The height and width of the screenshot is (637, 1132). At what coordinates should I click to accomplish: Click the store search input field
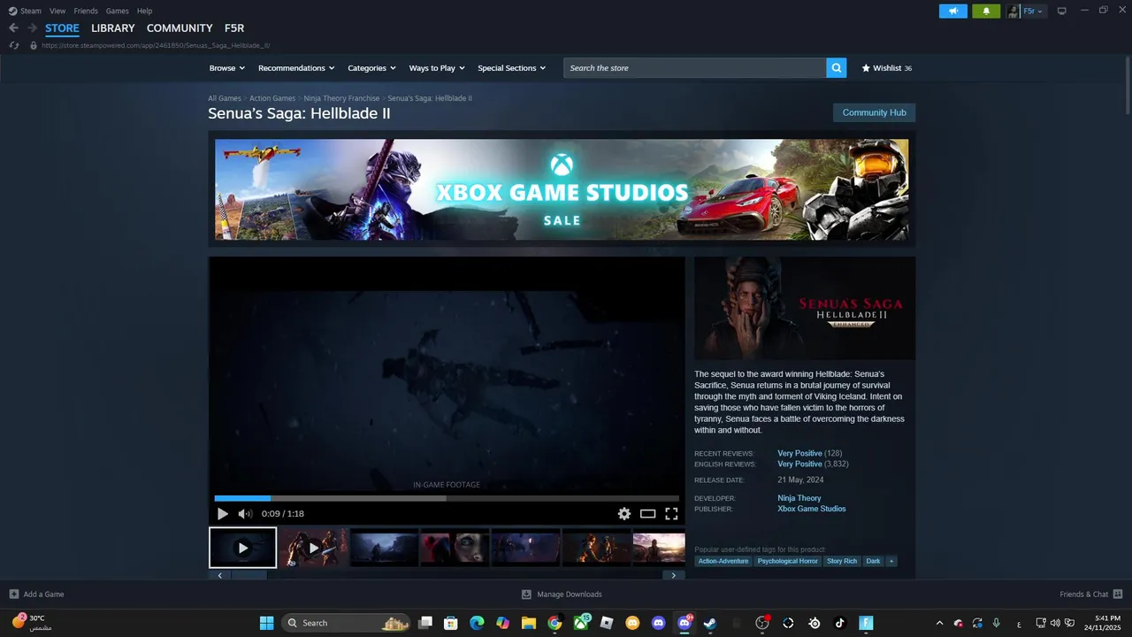point(695,68)
